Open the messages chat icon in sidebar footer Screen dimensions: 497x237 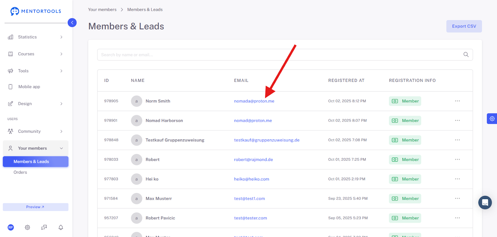44,227
